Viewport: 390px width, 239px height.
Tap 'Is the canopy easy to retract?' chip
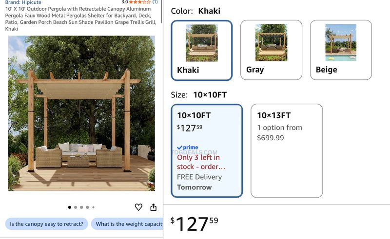click(46, 224)
